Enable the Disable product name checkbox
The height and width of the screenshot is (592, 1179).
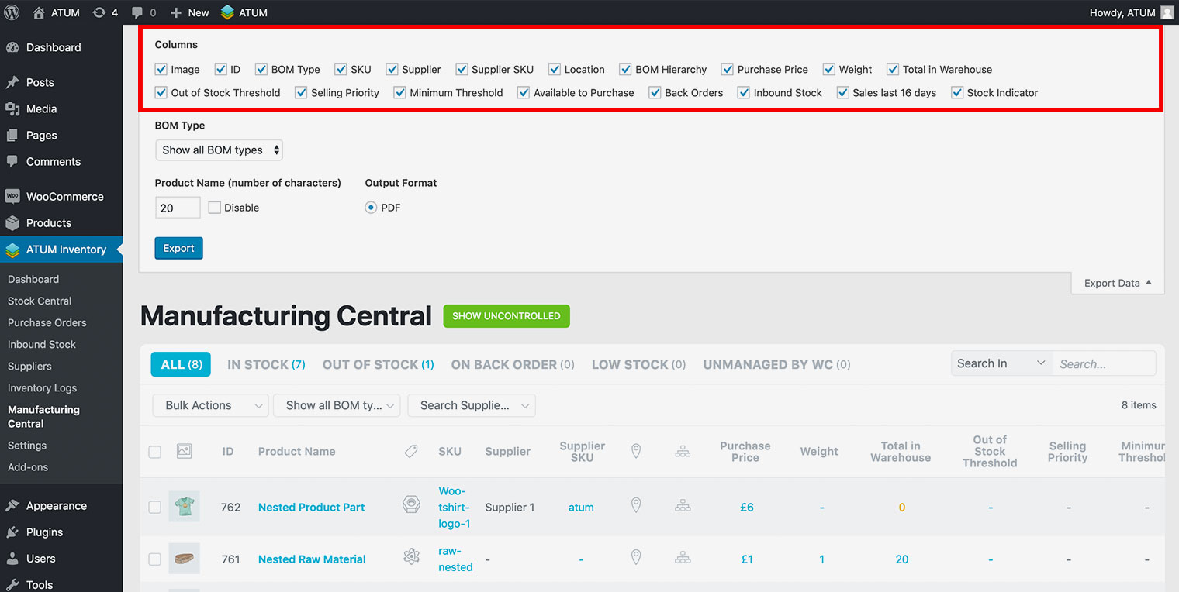coord(215,208)
